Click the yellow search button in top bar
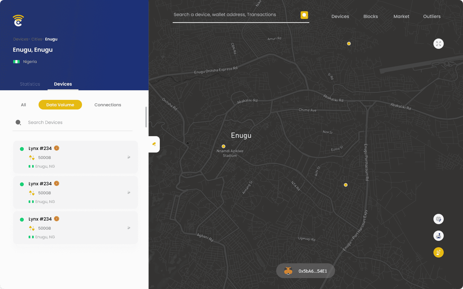Image resolution: width=463 pixels, height=289 pixels. (x=304, y=15)
